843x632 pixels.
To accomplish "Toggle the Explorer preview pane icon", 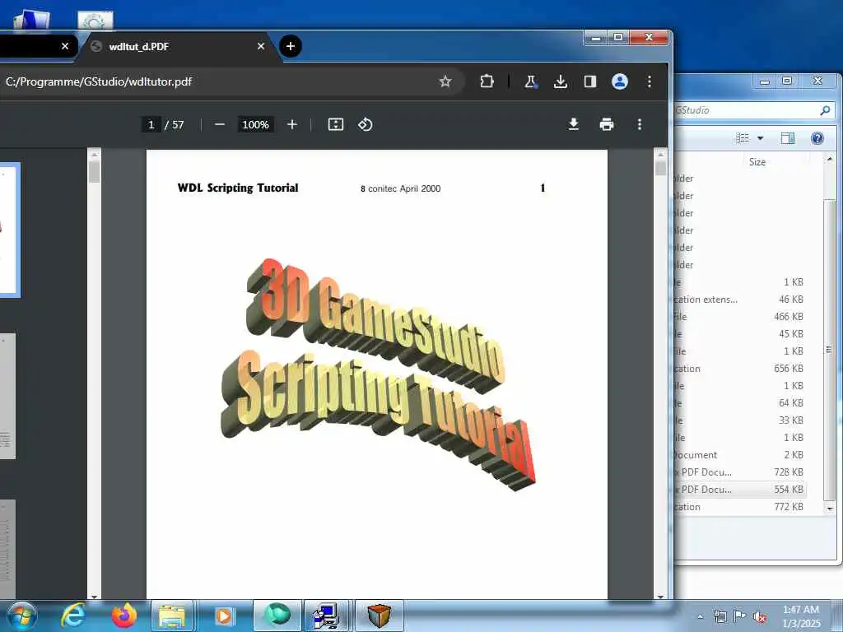I will tap(788, 138).
